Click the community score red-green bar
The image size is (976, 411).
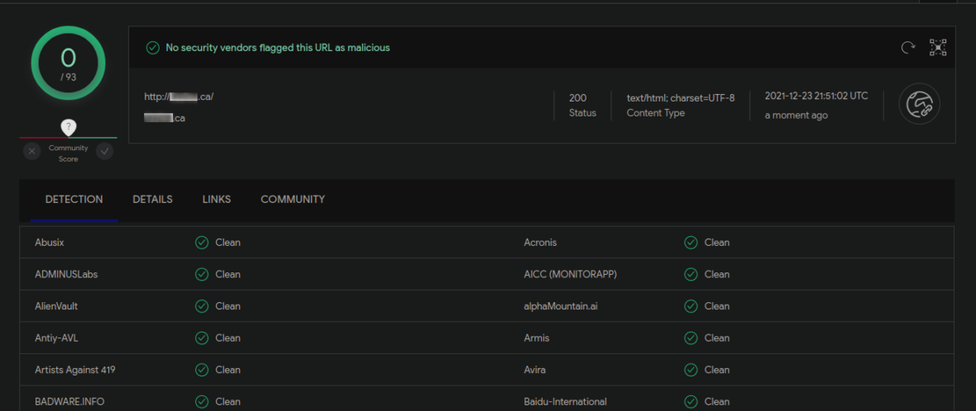[x=69, y=137]
